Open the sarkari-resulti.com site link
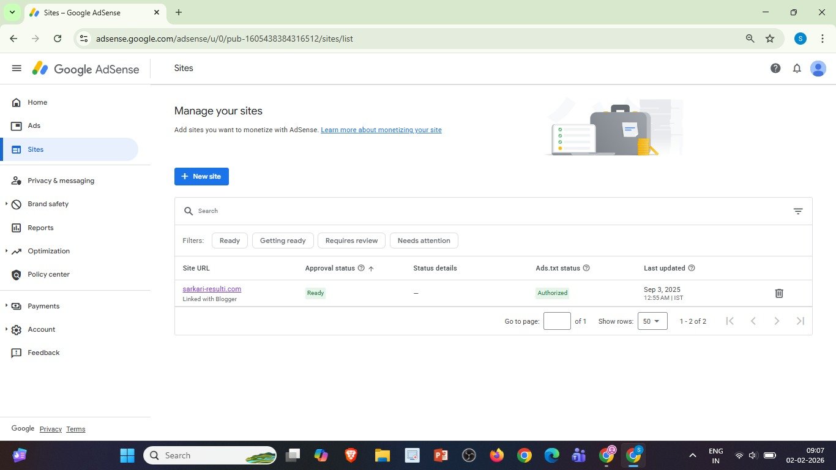The height and width of the screenshot is (470, 836). coord(212,289)
